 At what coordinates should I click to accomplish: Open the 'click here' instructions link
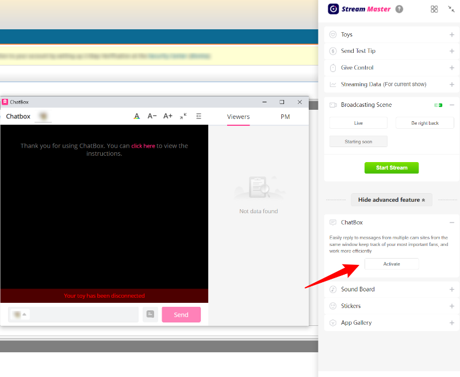(x=143, y=146)
